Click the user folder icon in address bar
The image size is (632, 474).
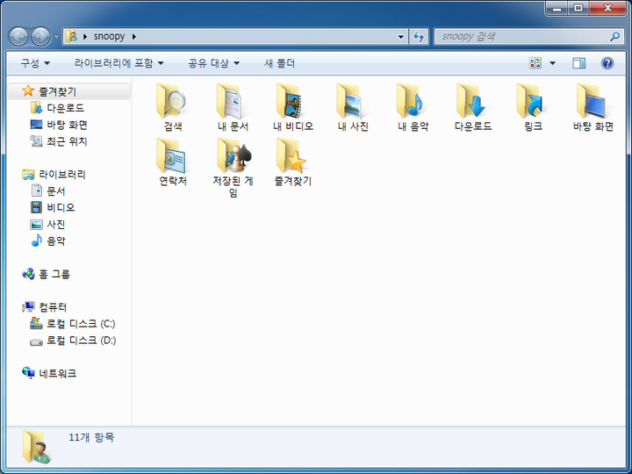click(71, 36)
